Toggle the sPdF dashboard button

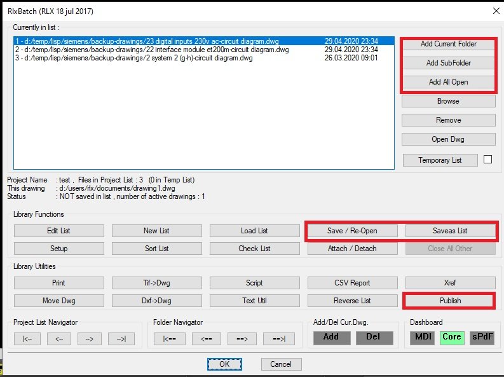pos(482,338)
